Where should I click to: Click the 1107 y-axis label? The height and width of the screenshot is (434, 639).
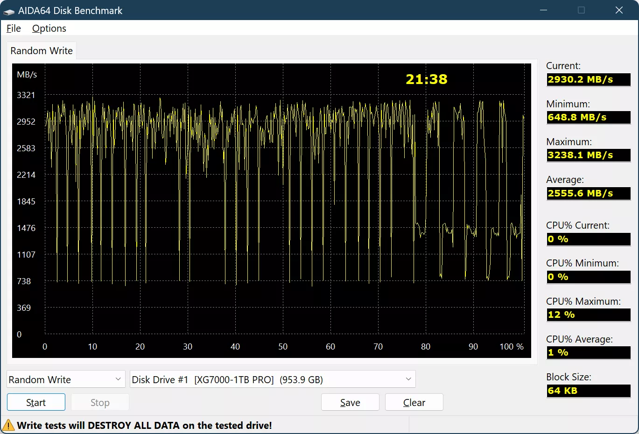(x=26, y=255)
